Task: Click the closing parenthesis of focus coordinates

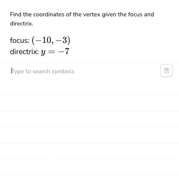Action: [x=69, y=40]
